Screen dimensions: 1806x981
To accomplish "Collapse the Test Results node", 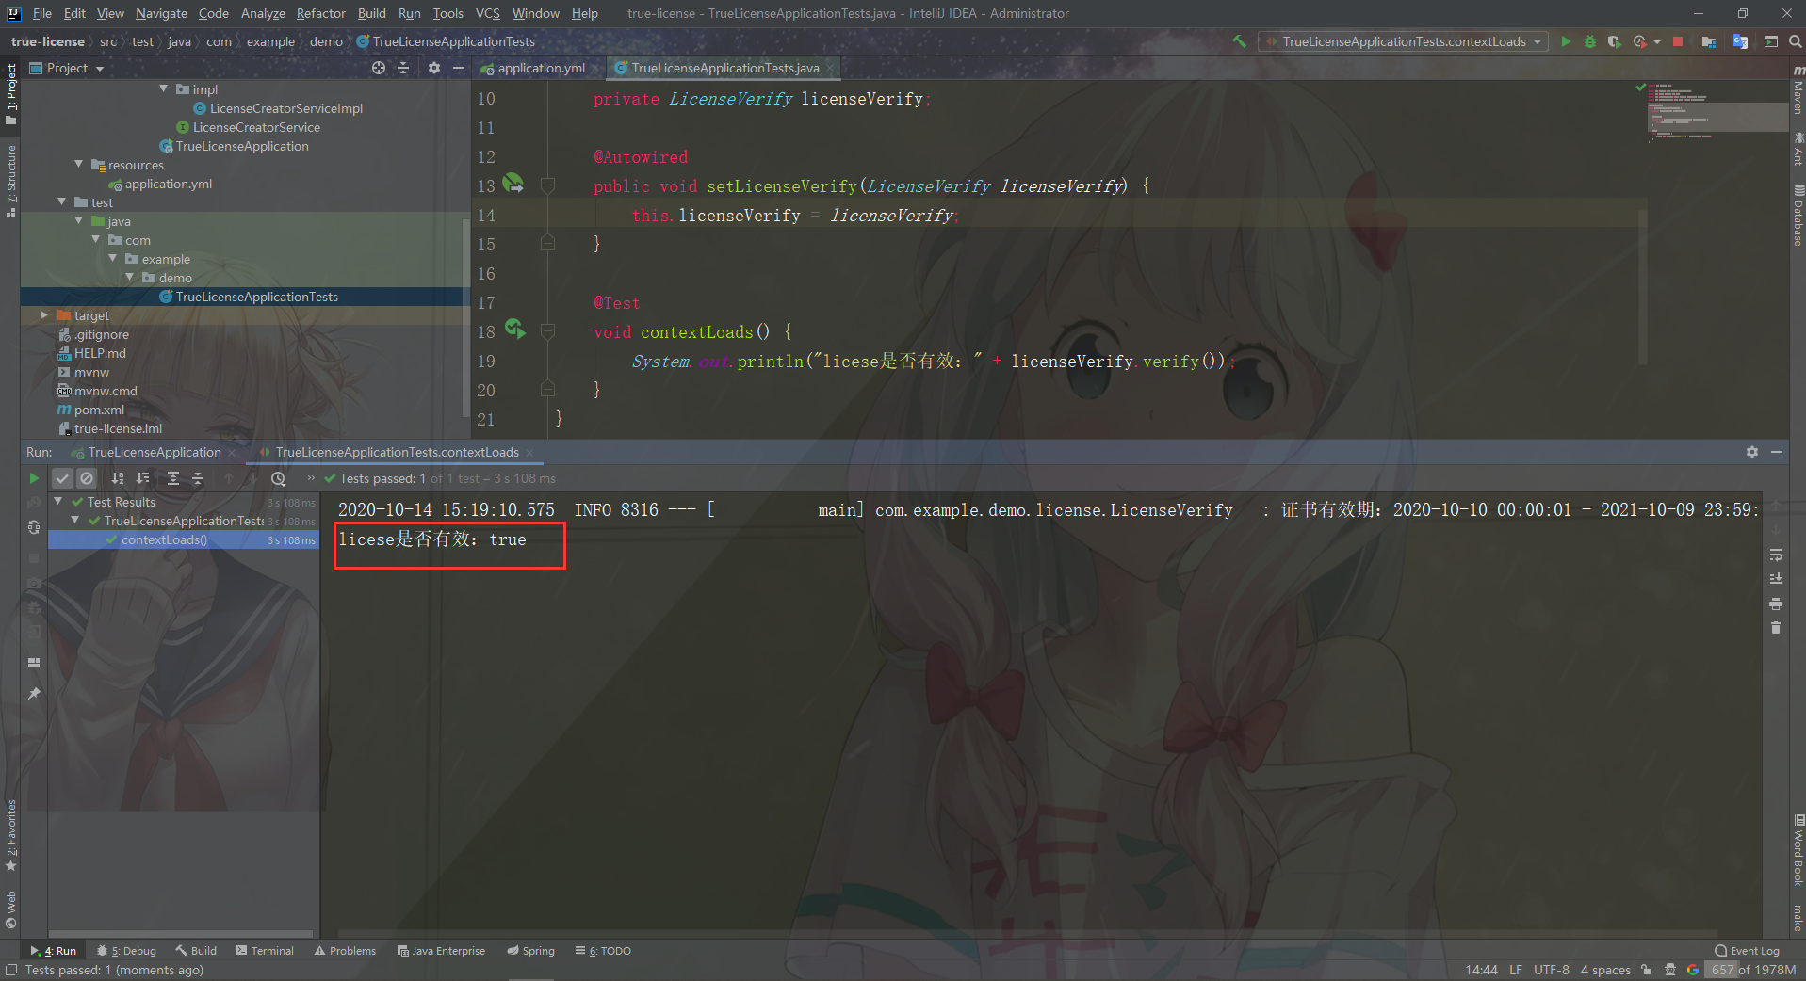I will click(58, 501).
